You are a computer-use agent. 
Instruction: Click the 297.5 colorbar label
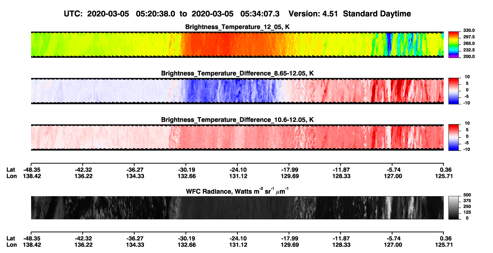click(x=469, y=37)
